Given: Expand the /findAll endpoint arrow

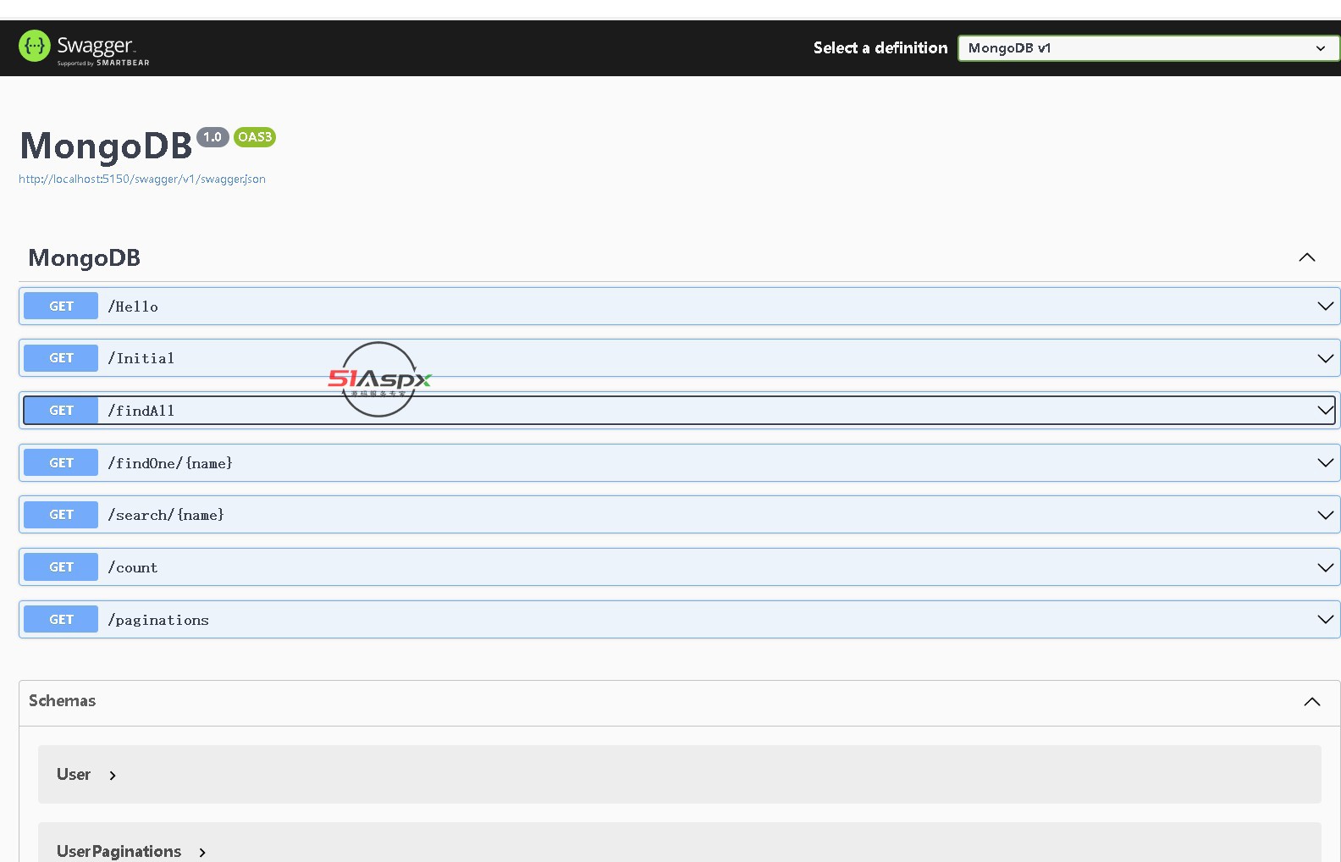Looking at the screenshot, I should click(x=1326, y=411).
